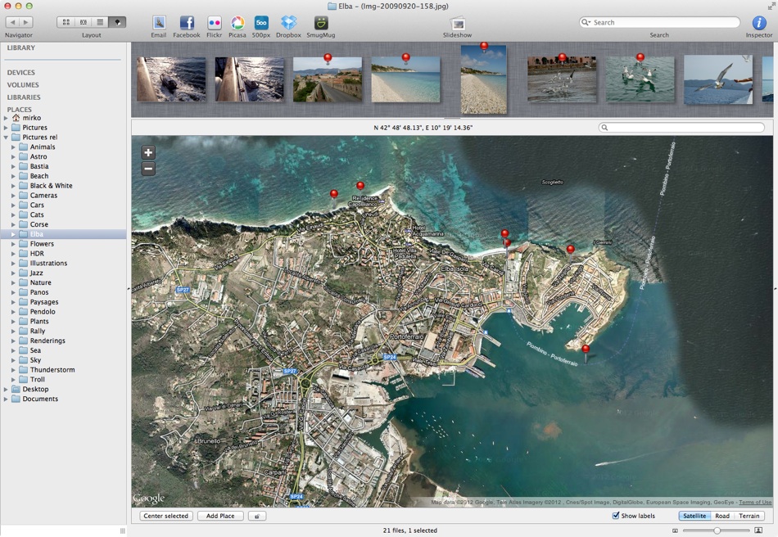
Task: Select the Thunderstorm folder
Action: point(52,370)
